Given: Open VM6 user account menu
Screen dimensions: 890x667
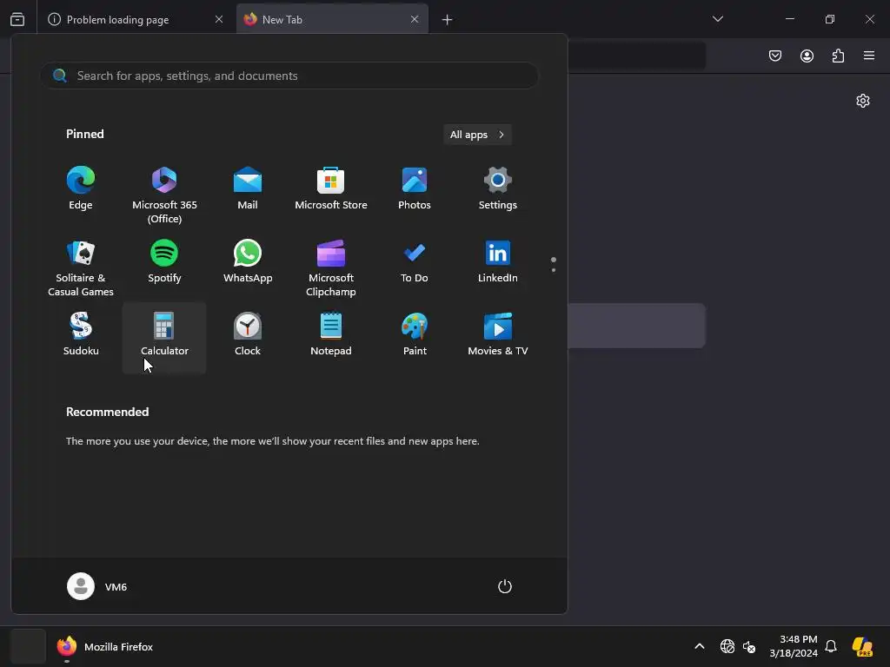Looking at the screenshot, I should 97,586.
